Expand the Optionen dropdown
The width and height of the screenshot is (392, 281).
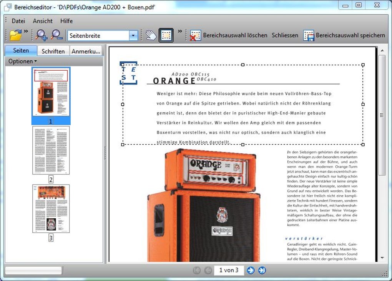[x=23, y=61]
